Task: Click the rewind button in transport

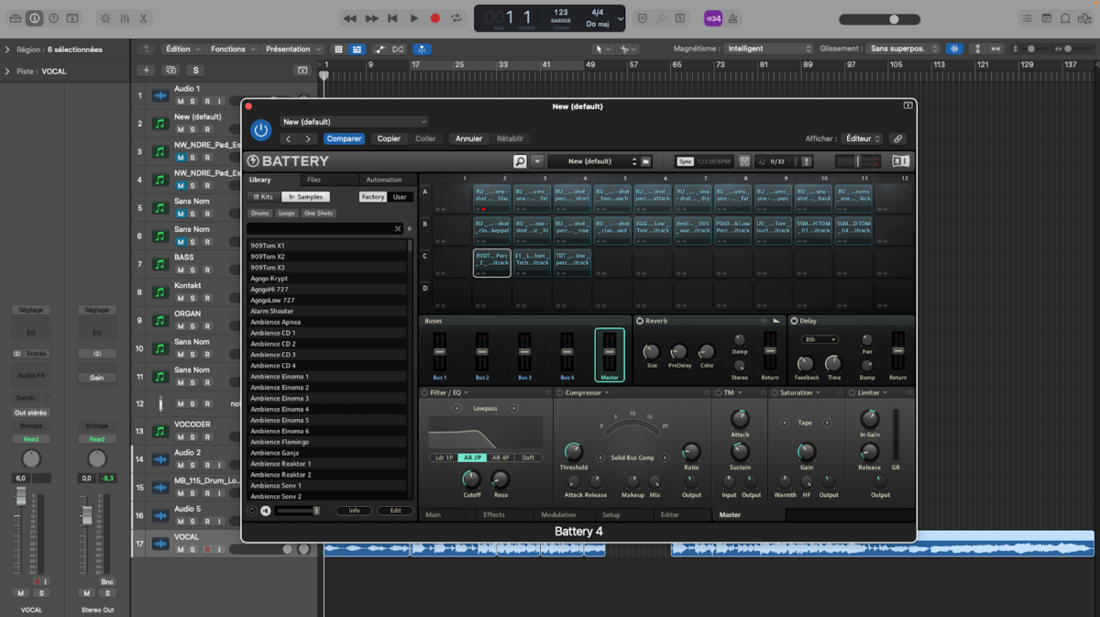Action: pos(350,18)
